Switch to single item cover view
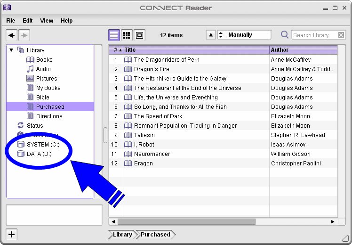This screenshot has width=352, height=245. [139, 35]
